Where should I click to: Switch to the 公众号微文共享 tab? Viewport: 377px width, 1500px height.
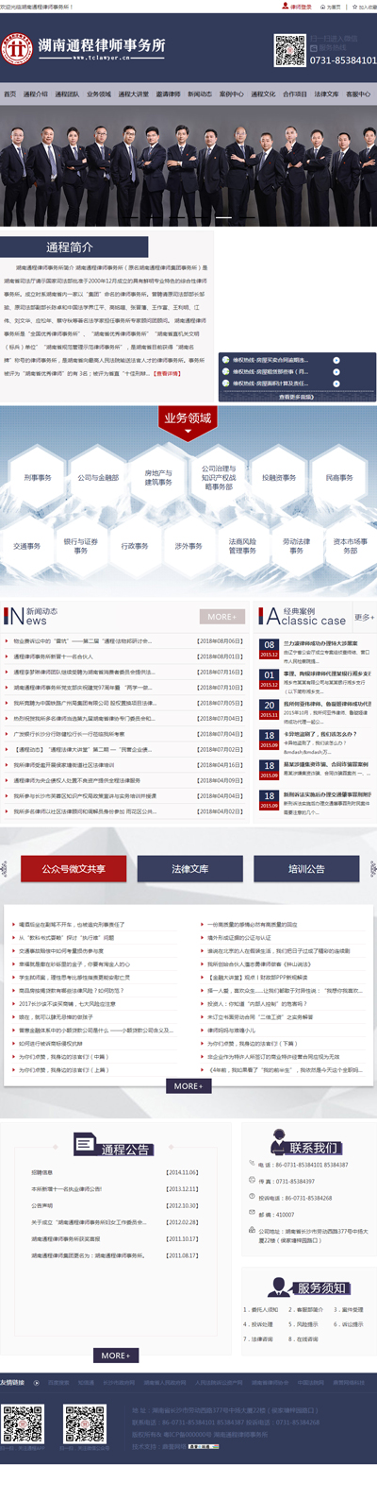click(73, 869)
